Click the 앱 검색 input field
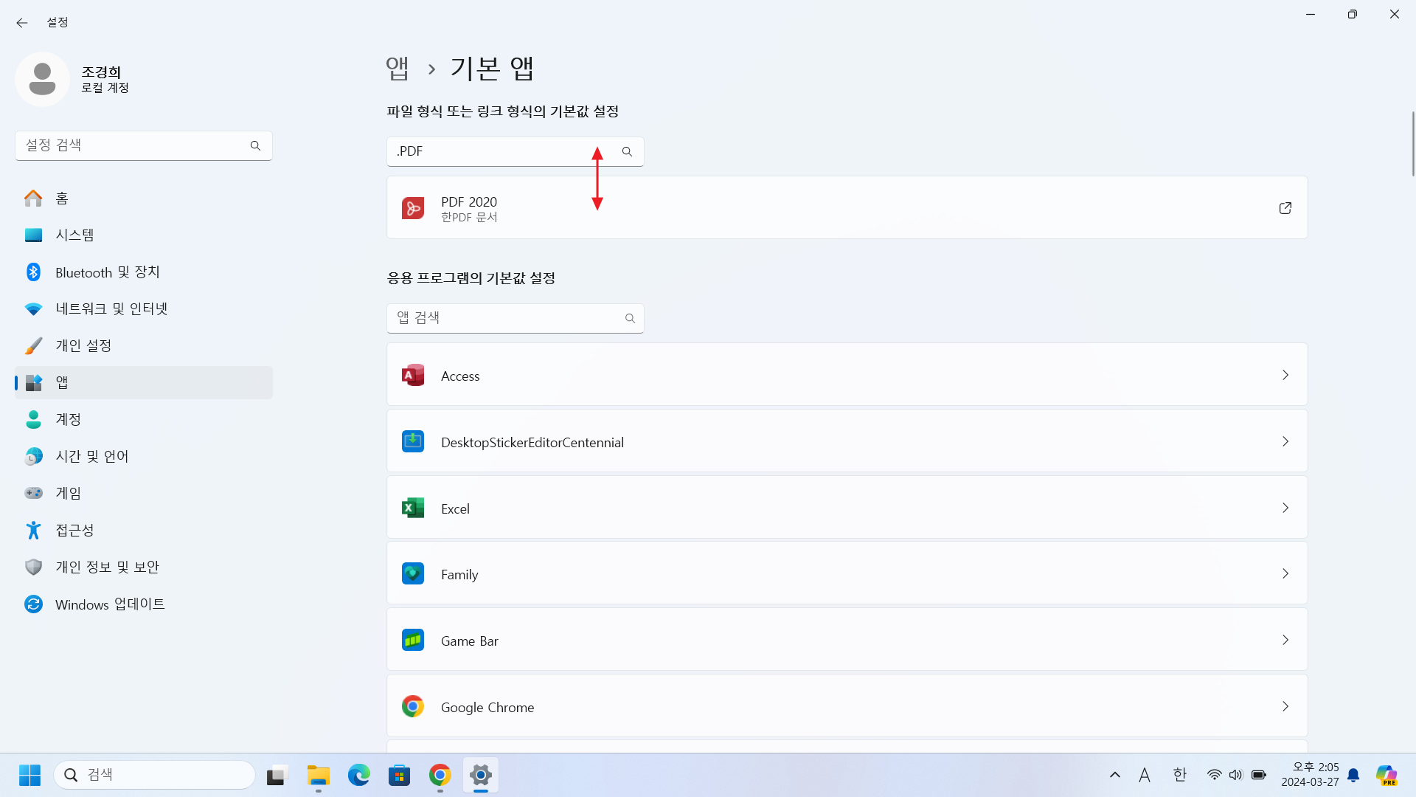1416x797 pixels. 515,318
